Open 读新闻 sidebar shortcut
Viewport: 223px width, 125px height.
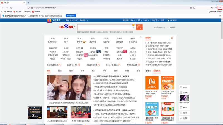click(184, 92)
